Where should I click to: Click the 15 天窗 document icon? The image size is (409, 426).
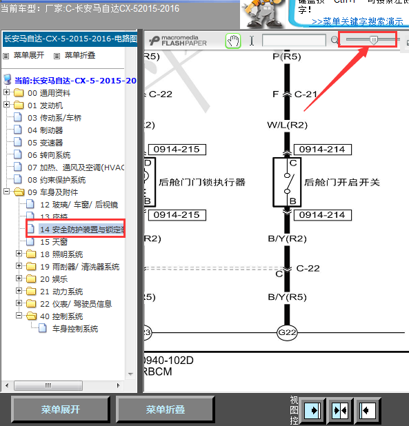(x=30, y=241)
